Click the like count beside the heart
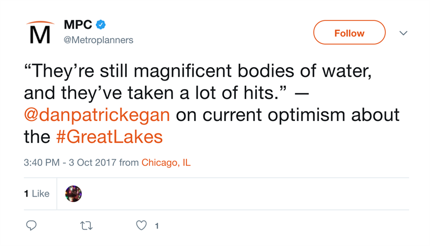Image resolution: width=430 pixels, height=246 pixels. pos(156,226)
